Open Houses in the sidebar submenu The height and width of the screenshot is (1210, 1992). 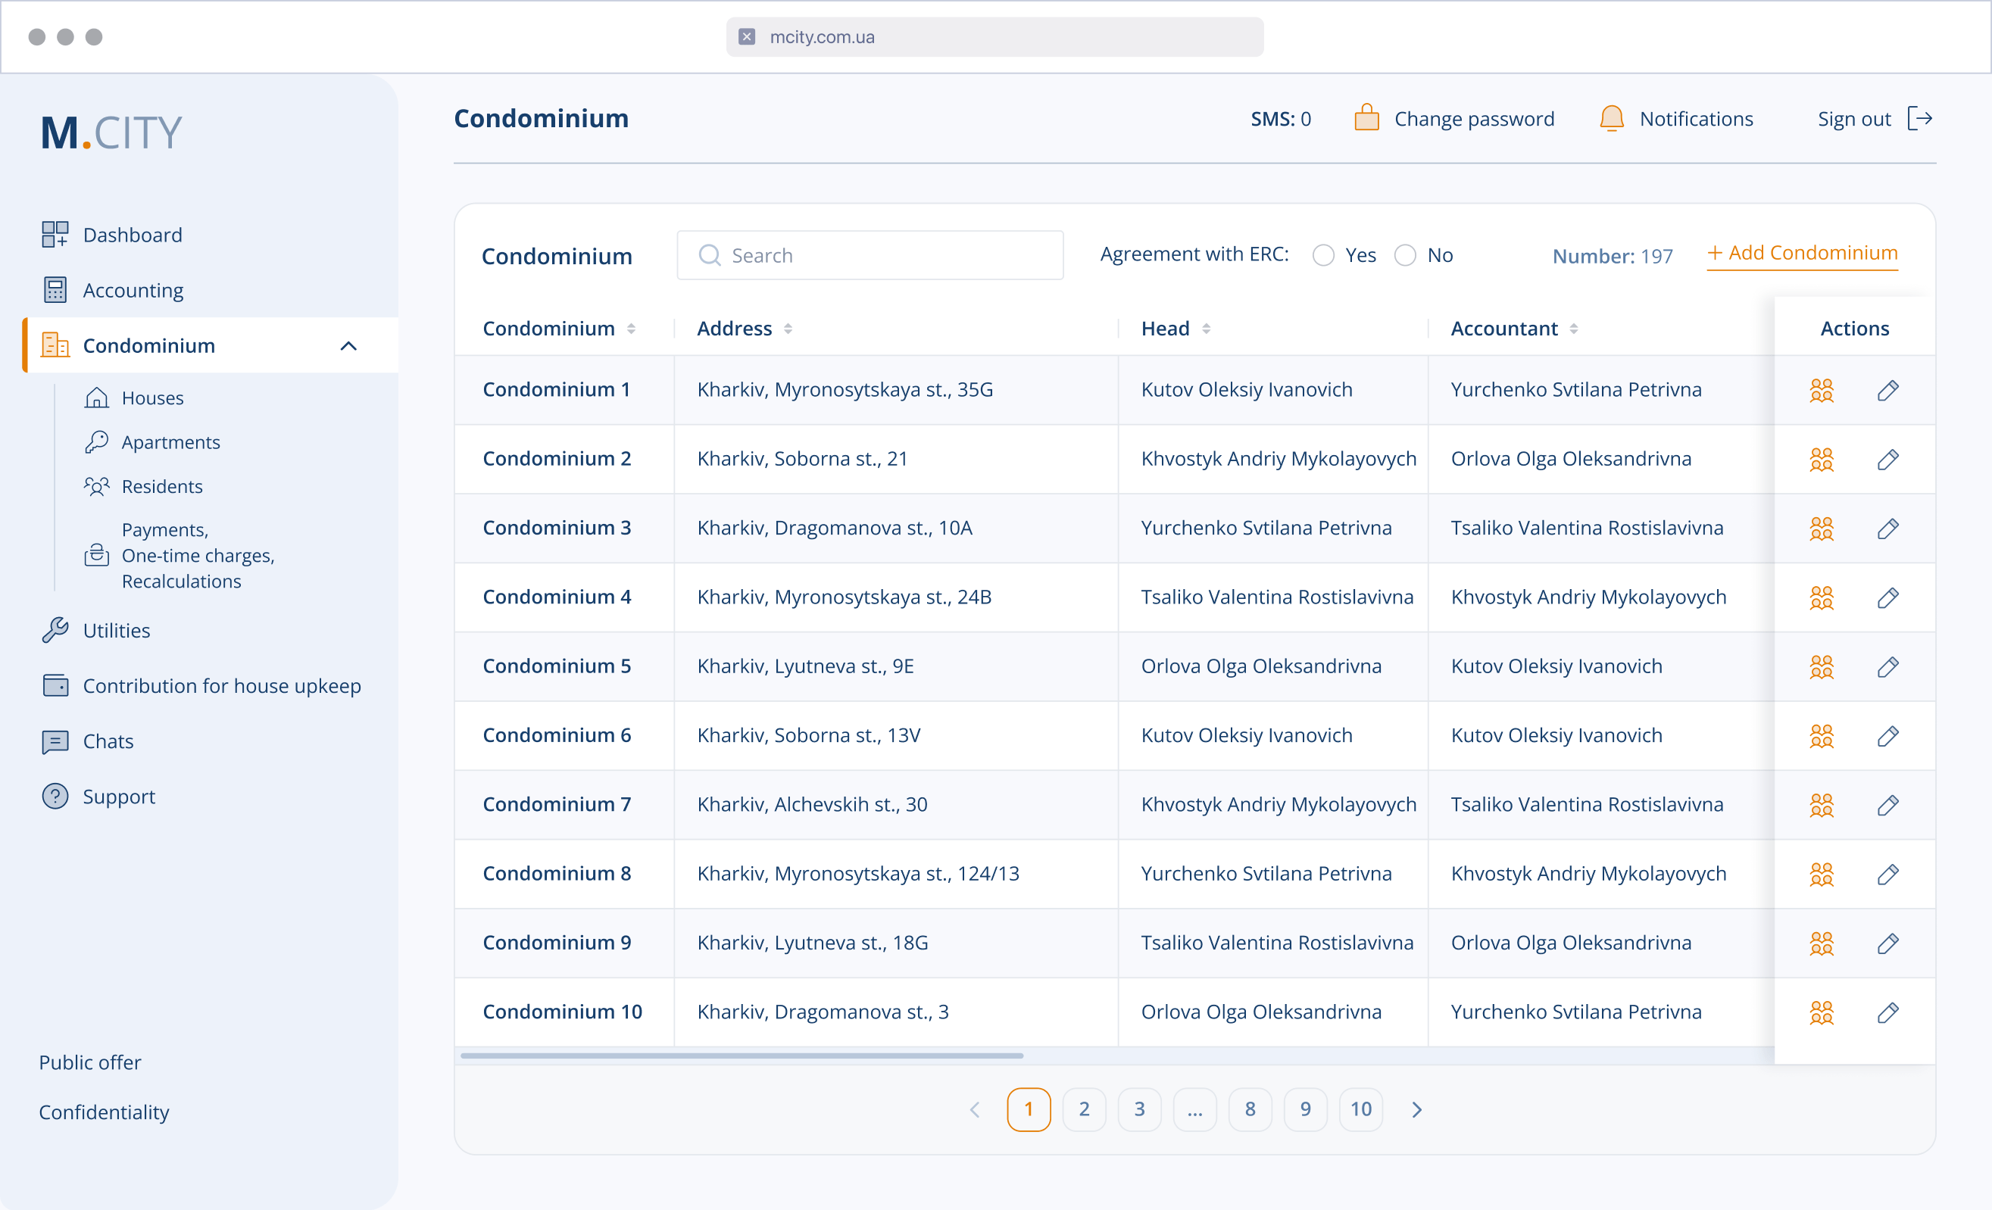tap(152, 398)
